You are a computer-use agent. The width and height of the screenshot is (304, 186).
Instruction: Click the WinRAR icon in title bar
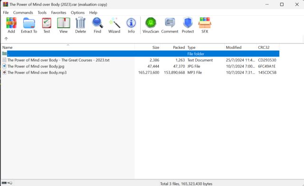pos(5,4)
